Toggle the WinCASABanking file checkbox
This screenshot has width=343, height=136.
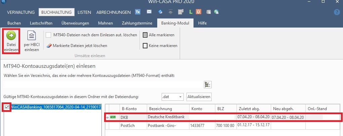coord(7,107)
